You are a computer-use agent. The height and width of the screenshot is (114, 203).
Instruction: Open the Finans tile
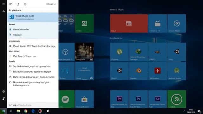point(84,23)
